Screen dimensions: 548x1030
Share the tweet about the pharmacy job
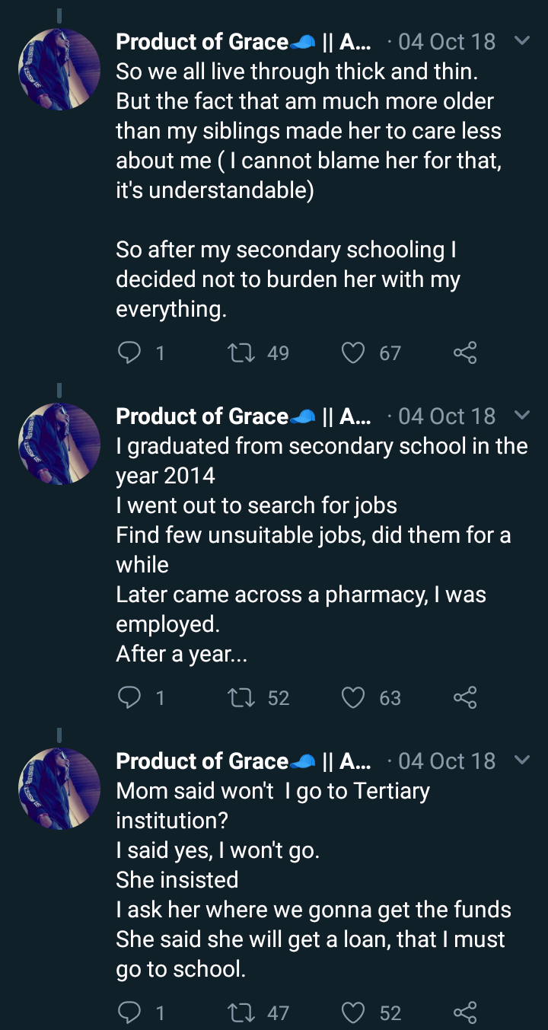point(464,697)
